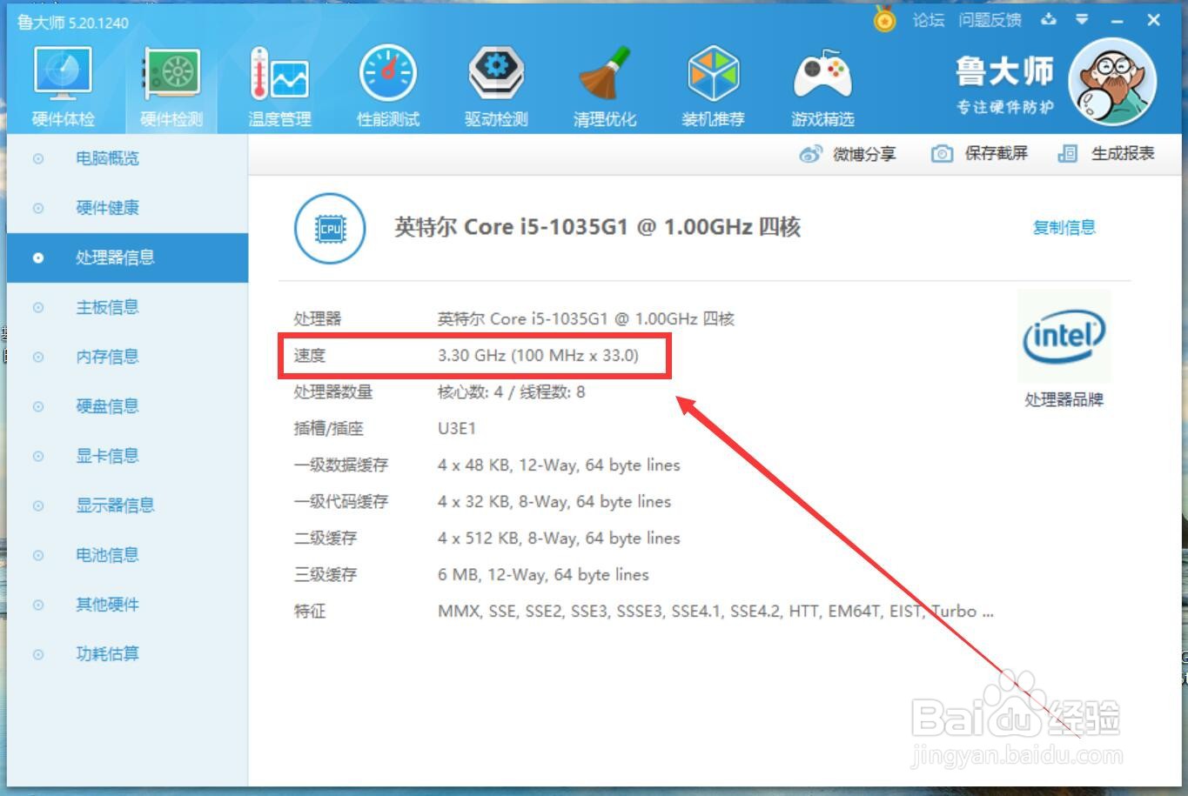The height and width of the screenshot is (796, 1188).
Task: Launch 性能测试 performance test
Action: pos(388,87)
